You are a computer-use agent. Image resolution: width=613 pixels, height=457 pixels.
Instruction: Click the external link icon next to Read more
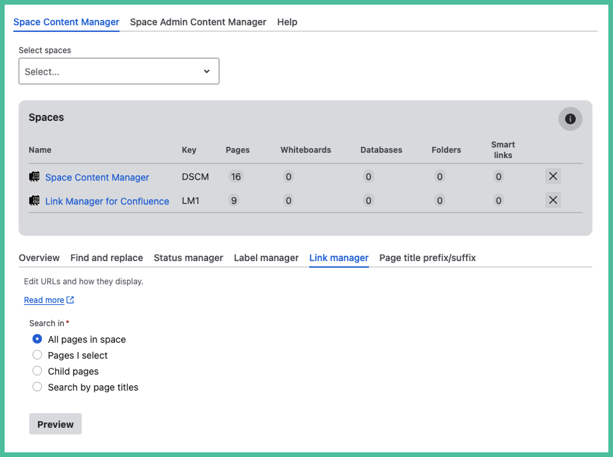[x=70, y=300]
